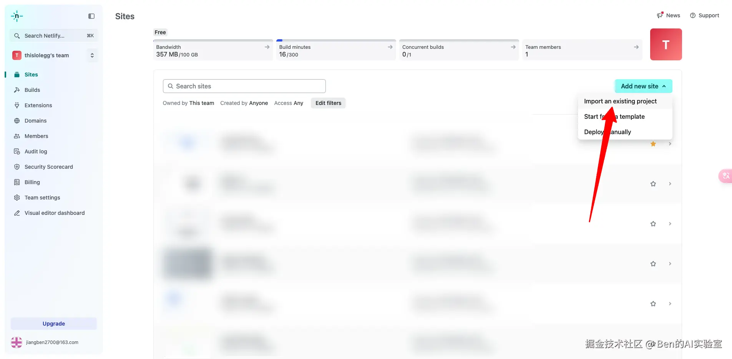Click the Team members card arrow icon
This screenshot has width=732, height=359.
point(636,47)
